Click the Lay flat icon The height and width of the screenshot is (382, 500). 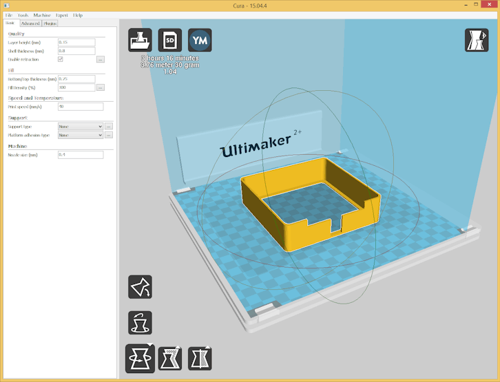click(x=140, y=287)
